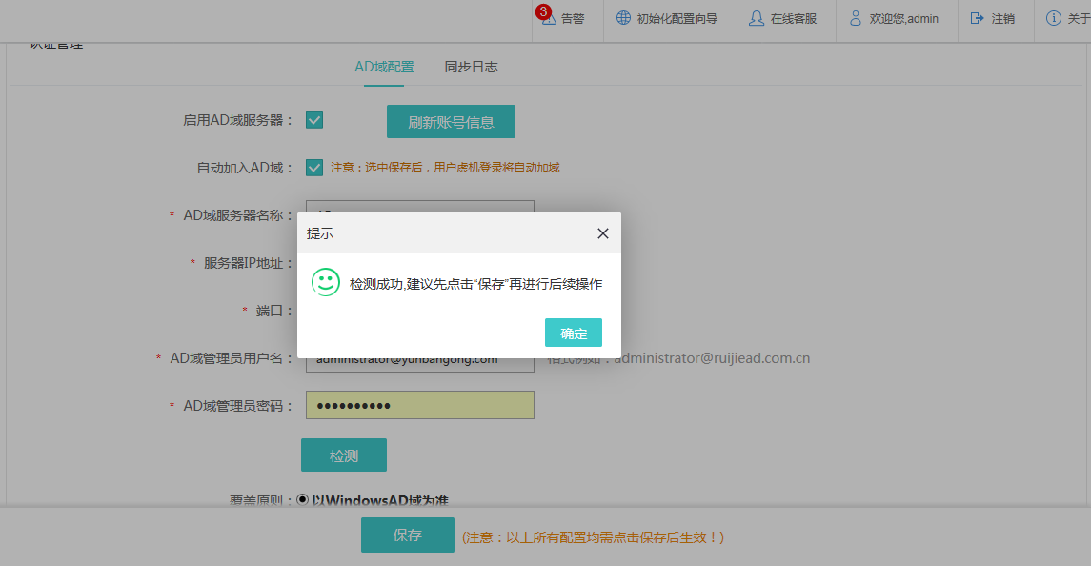Select the 以WindowsAD域为准 radio option
Screen dimensions: 1091x566
click(x=303, y=499)
